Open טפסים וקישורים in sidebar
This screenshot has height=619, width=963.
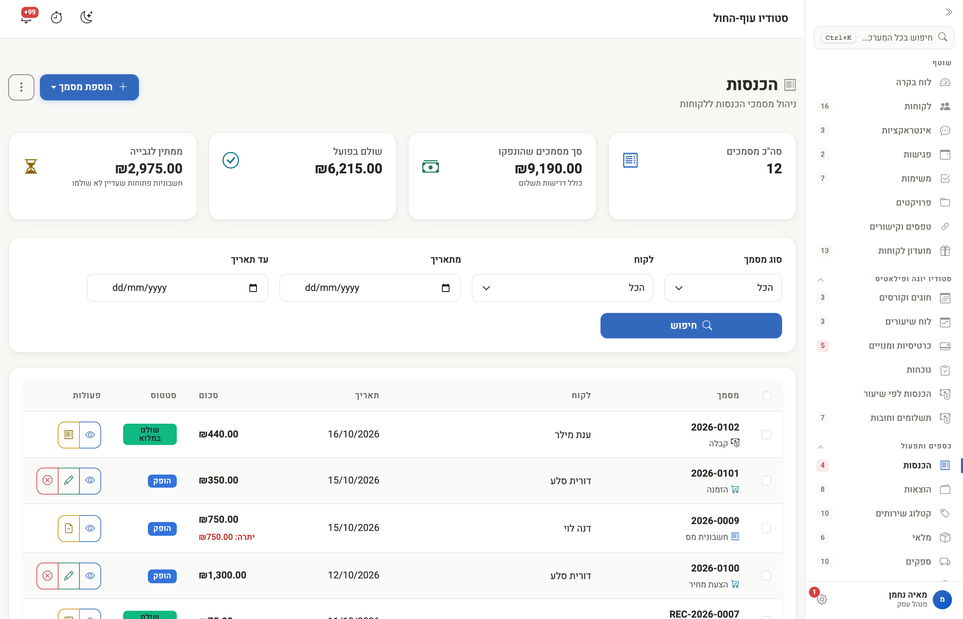click(x=884, y=227)
